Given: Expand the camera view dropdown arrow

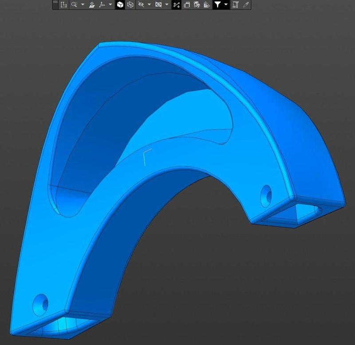Looking at the screenshot, I should point(166,5).
